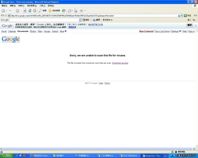The width and height of the screenshot is (198, 158).
Task: Click the Mail envelope icon
Action: click(x=69, y=11)
